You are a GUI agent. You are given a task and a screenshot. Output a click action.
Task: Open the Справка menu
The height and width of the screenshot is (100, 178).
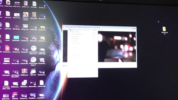coord(100,30)
